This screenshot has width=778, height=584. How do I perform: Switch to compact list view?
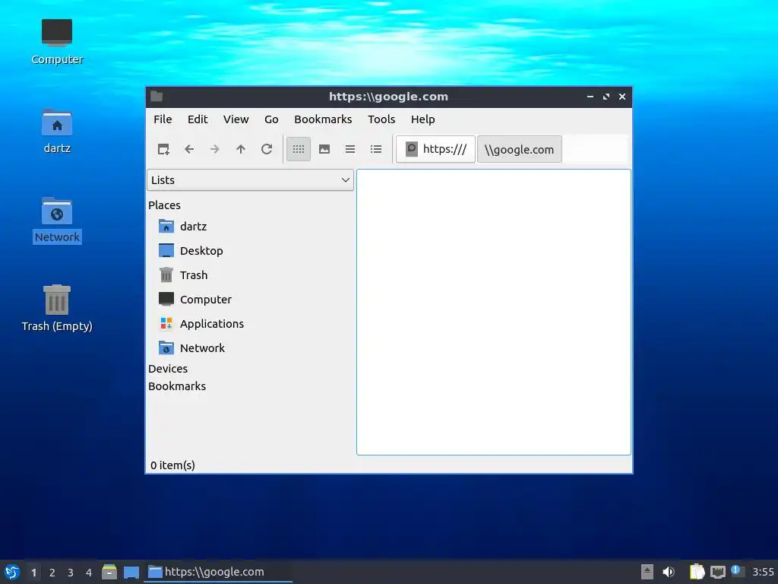[x=350, y=149]
